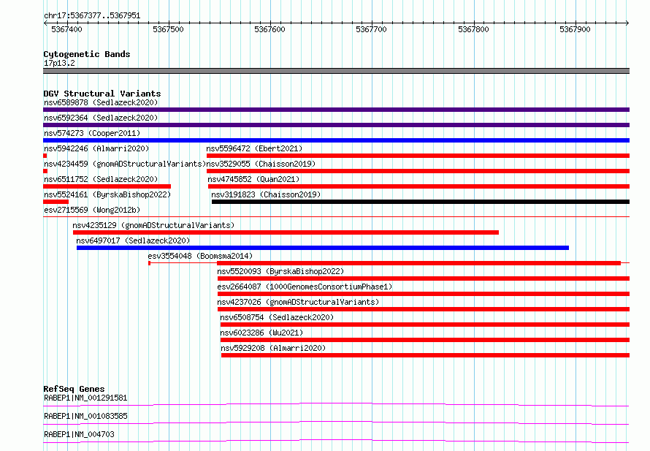
Task: Click the magenta RABEP1|NM_001291581 transcript line
Action: tap(336, 404)
